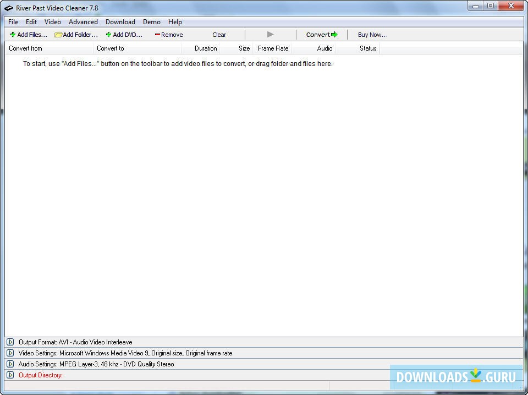Screen dimensions: 528x395
Task: Click Remove in the toolbar
Action: [169, 35]
